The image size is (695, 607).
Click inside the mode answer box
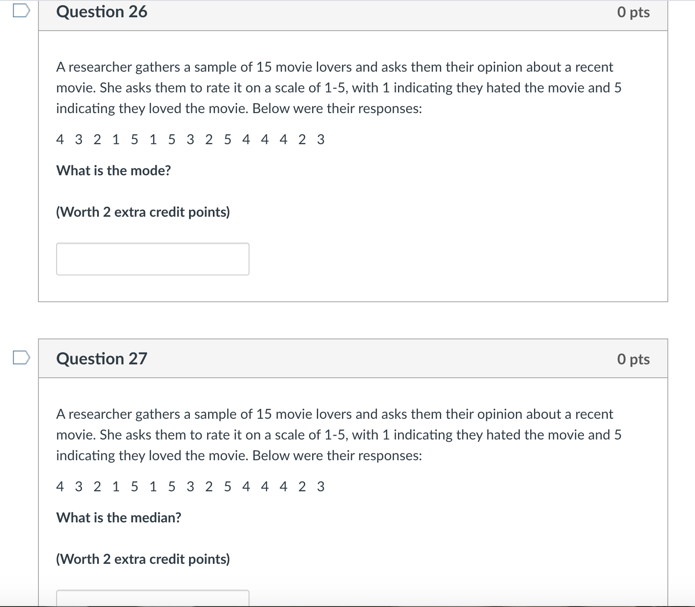[x=152, y=259]
